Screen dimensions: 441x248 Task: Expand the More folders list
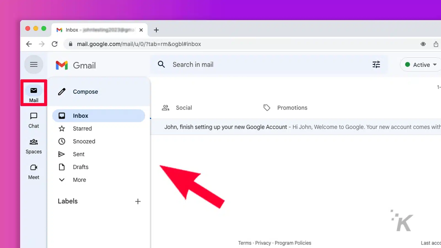pos(99,180)
